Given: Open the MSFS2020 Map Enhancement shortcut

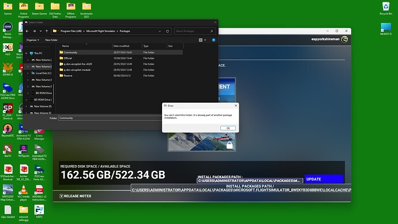Looking at the screenshot, I should click(8, 193).
